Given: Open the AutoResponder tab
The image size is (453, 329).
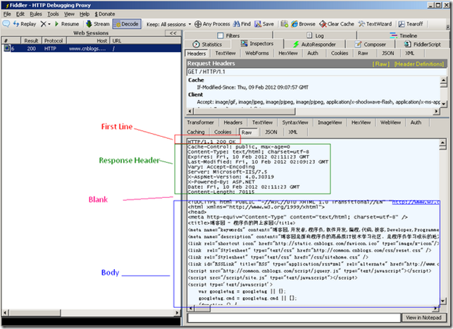Looking at the screenshot, I should [314, 44].
